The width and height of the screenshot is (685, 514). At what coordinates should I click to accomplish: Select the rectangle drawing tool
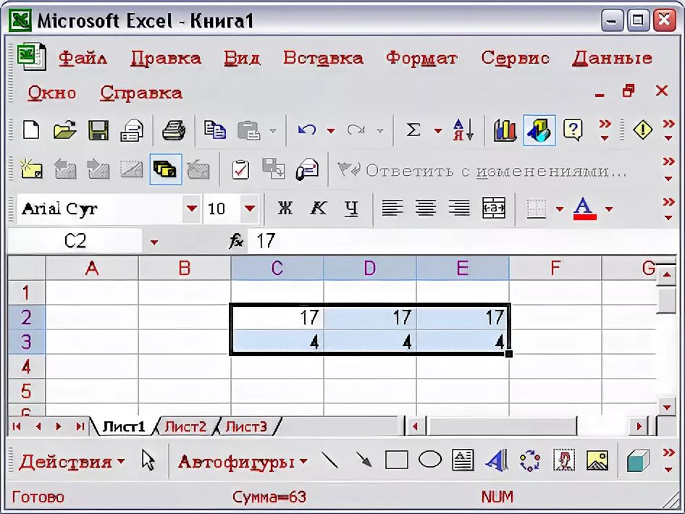coord(397,460)
